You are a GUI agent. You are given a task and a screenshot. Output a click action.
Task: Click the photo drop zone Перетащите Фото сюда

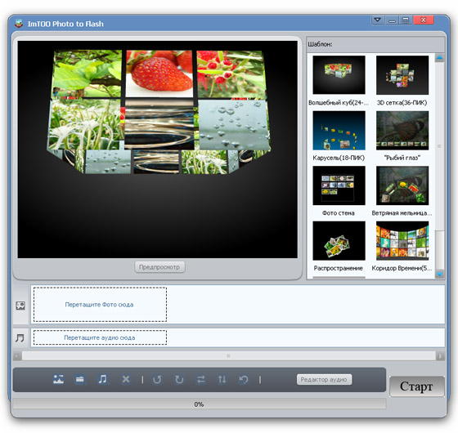click(100, 305)
